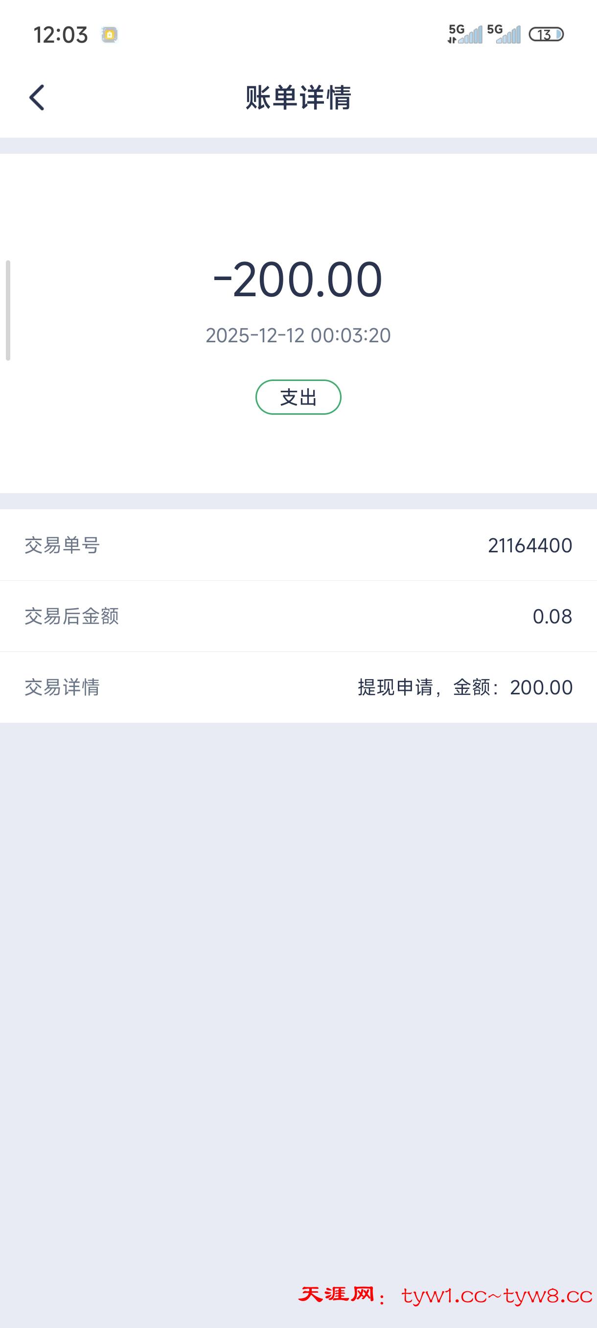Tap the second 5G signal indicator
597x1328 pixels.
pyautogui.click(x=504, y=34)
